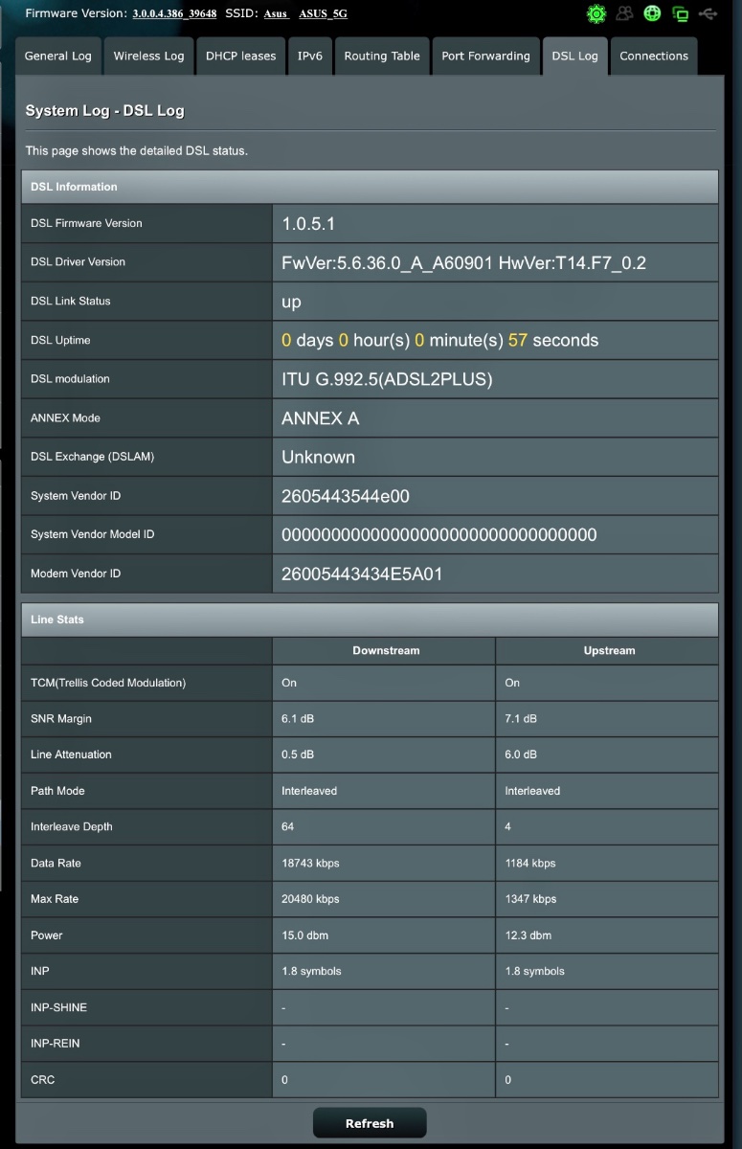This screenshot has width=742, height=1149.
Task: Click the green gear status icon
Action: [596, 13]
